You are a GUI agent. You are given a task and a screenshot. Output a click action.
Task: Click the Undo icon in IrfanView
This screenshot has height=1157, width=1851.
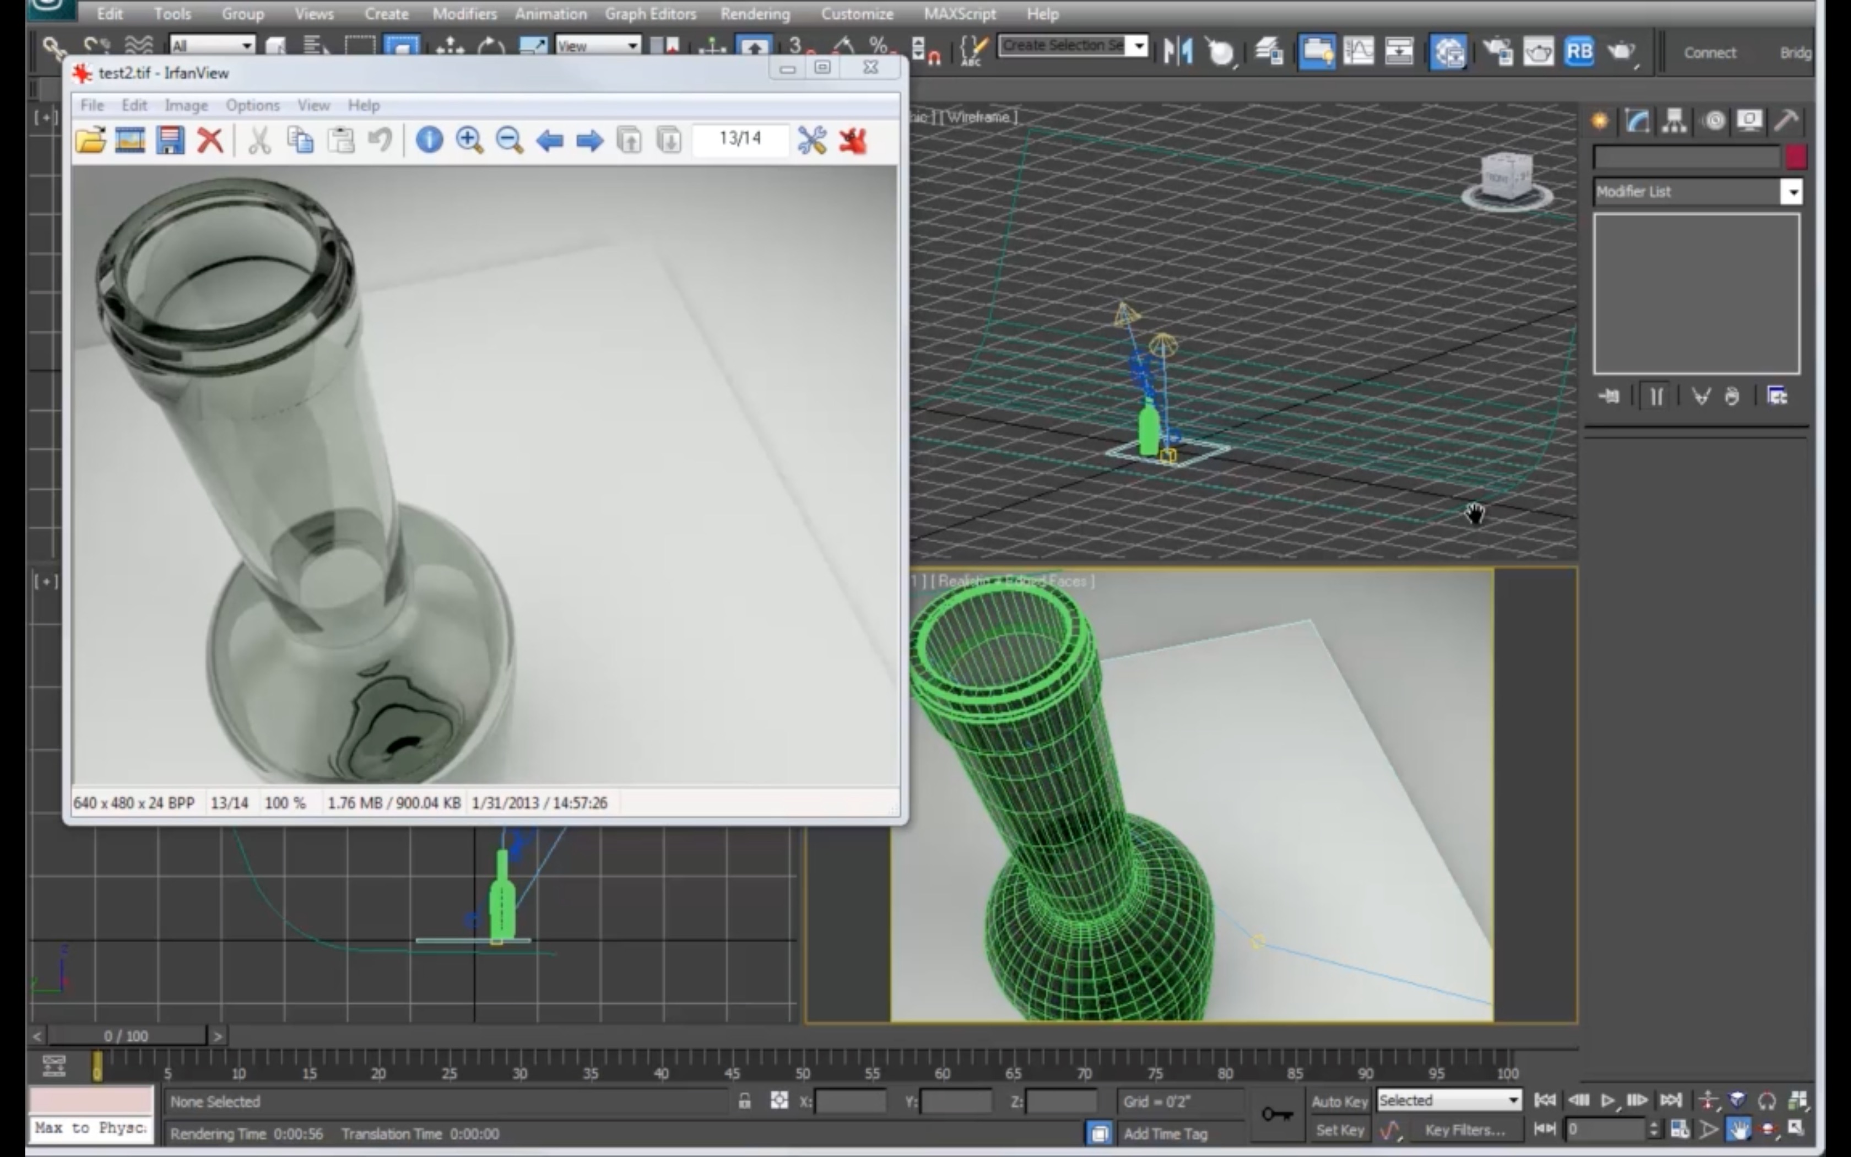[x=380, y=140]
